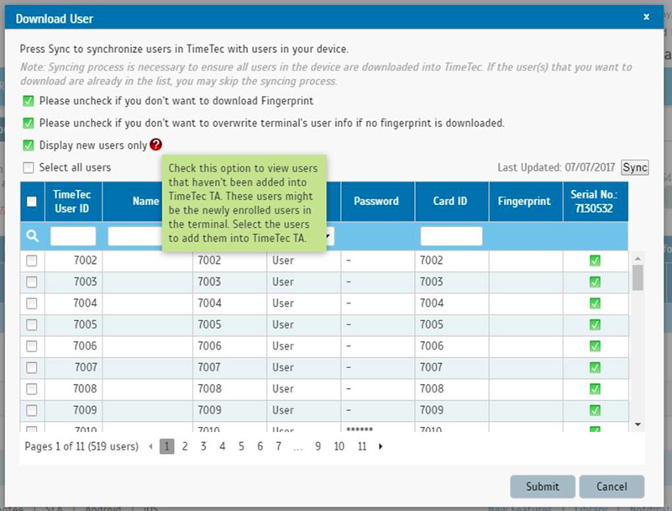
Task: Toggle serial 7130532 checkbox for user 7002
Action: pyautogui.click(x=595, y=261)
